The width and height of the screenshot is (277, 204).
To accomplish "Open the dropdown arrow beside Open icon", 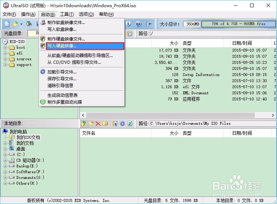I will [x=21, y=24].
